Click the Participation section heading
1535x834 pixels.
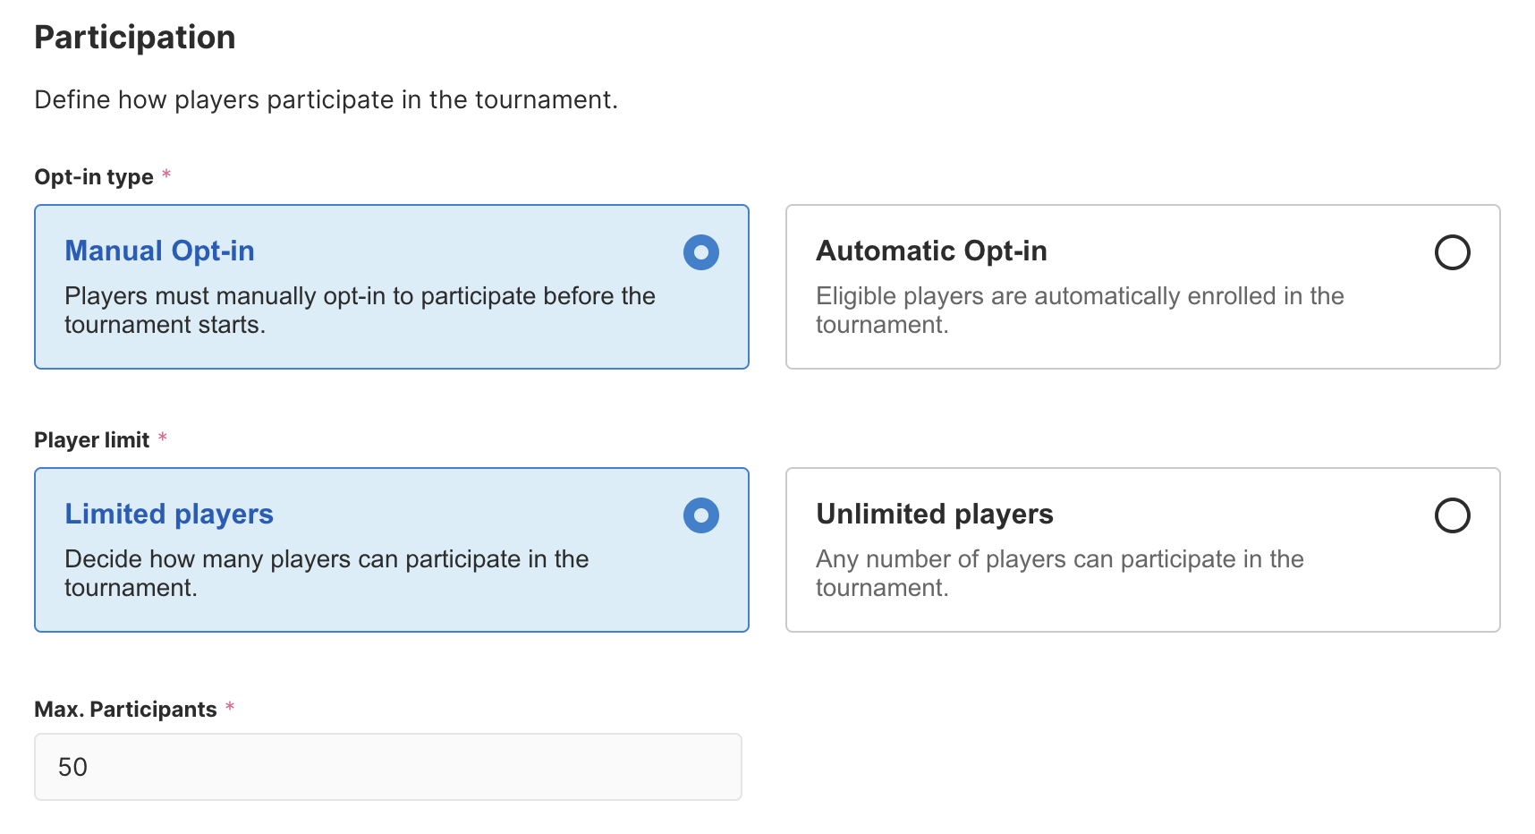pyautogui.click(x=135, y=38)
